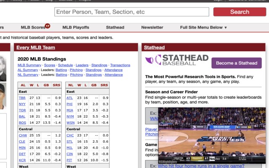Viewport: 269px width, 168px height.
Task: Open MLB Summary link
Action: tap(29, 65)
